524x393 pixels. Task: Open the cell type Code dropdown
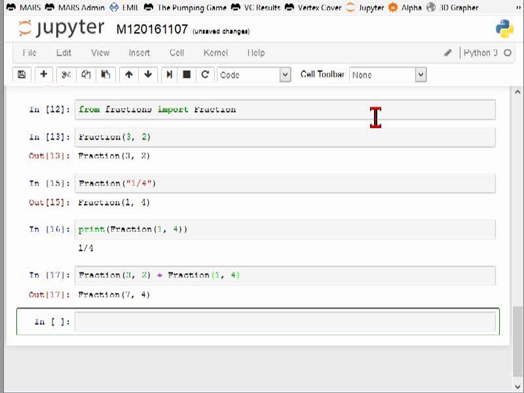[254, 75]
